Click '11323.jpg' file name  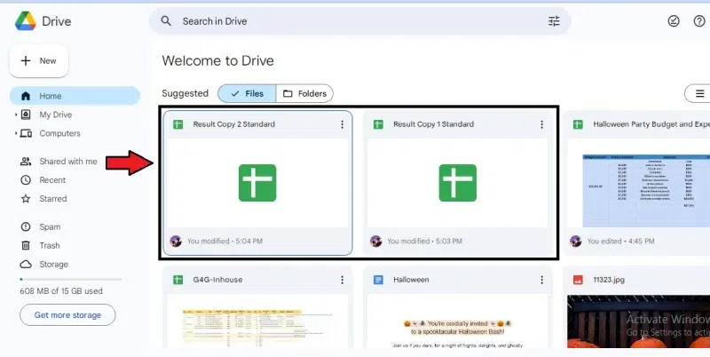coord(609,280)
